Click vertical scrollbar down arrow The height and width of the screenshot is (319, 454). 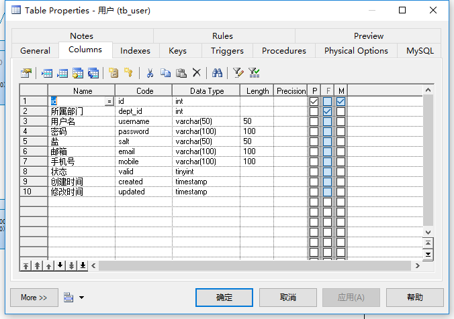(428, 233)
